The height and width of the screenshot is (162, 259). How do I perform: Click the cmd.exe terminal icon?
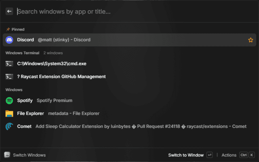pyautogui.click(x=9, y=64)
